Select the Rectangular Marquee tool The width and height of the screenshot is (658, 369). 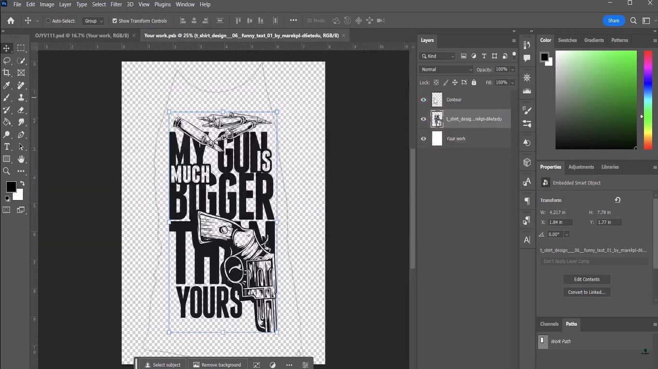coord(21,48)
